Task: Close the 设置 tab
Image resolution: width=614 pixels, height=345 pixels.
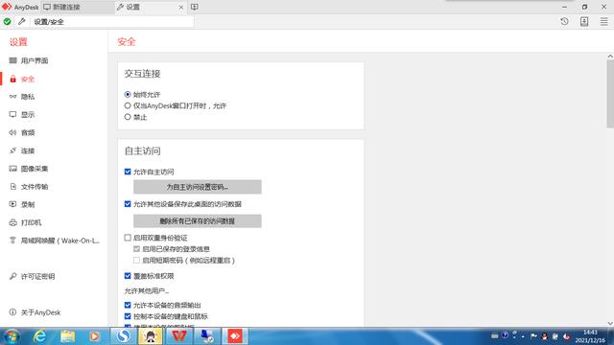Action: [x=181, y=7]
